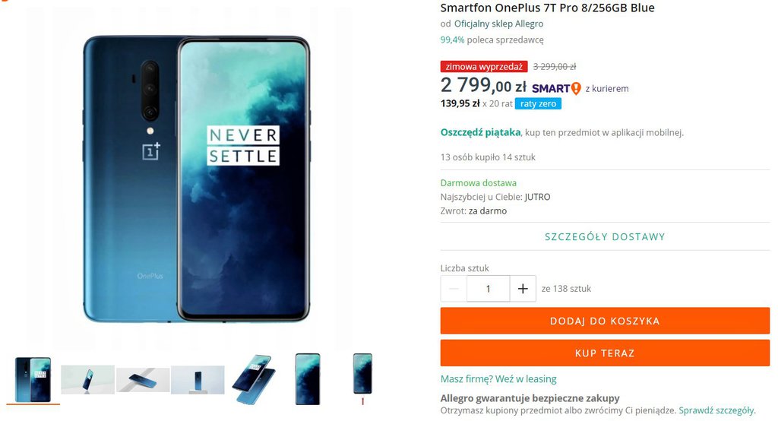Viewport: 778px width, 421px height.
Task: Click the plus button to increase quantity
Action: (522, 289)
